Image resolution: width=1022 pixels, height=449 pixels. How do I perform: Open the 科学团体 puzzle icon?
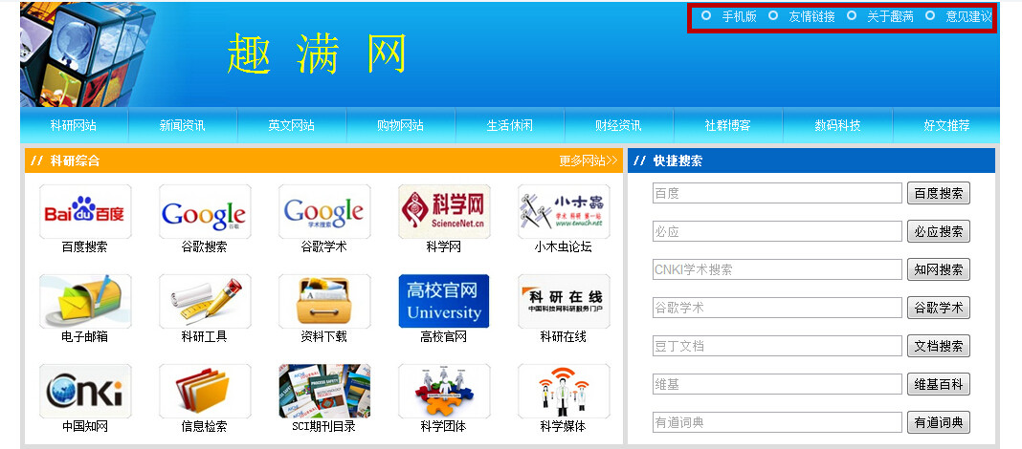(x=444, y=391)
